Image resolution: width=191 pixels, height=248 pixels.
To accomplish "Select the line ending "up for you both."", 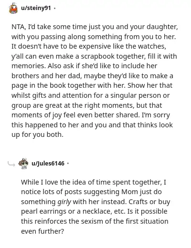I will 37,134.
